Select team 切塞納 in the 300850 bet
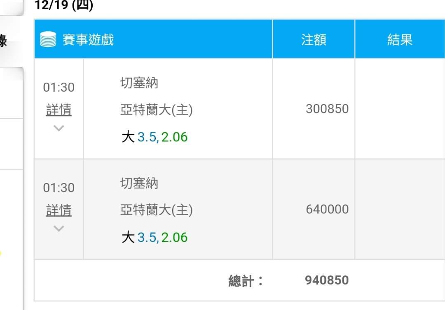Viewport: 445px width, 310px height. pos(139,83)
